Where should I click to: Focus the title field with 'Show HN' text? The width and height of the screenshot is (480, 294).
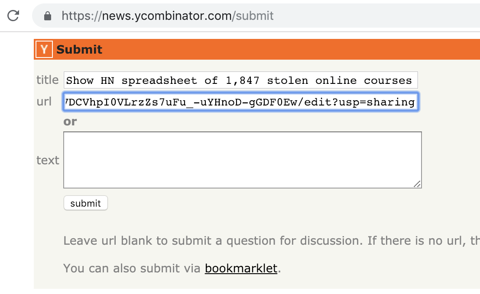(x=240, y=80)
